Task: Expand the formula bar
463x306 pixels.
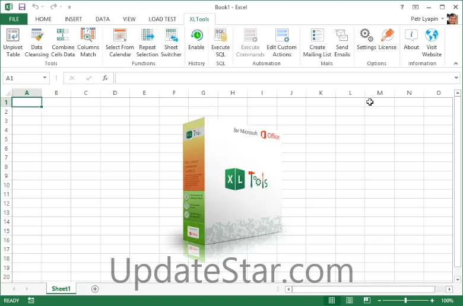Action: pos(456,78)
